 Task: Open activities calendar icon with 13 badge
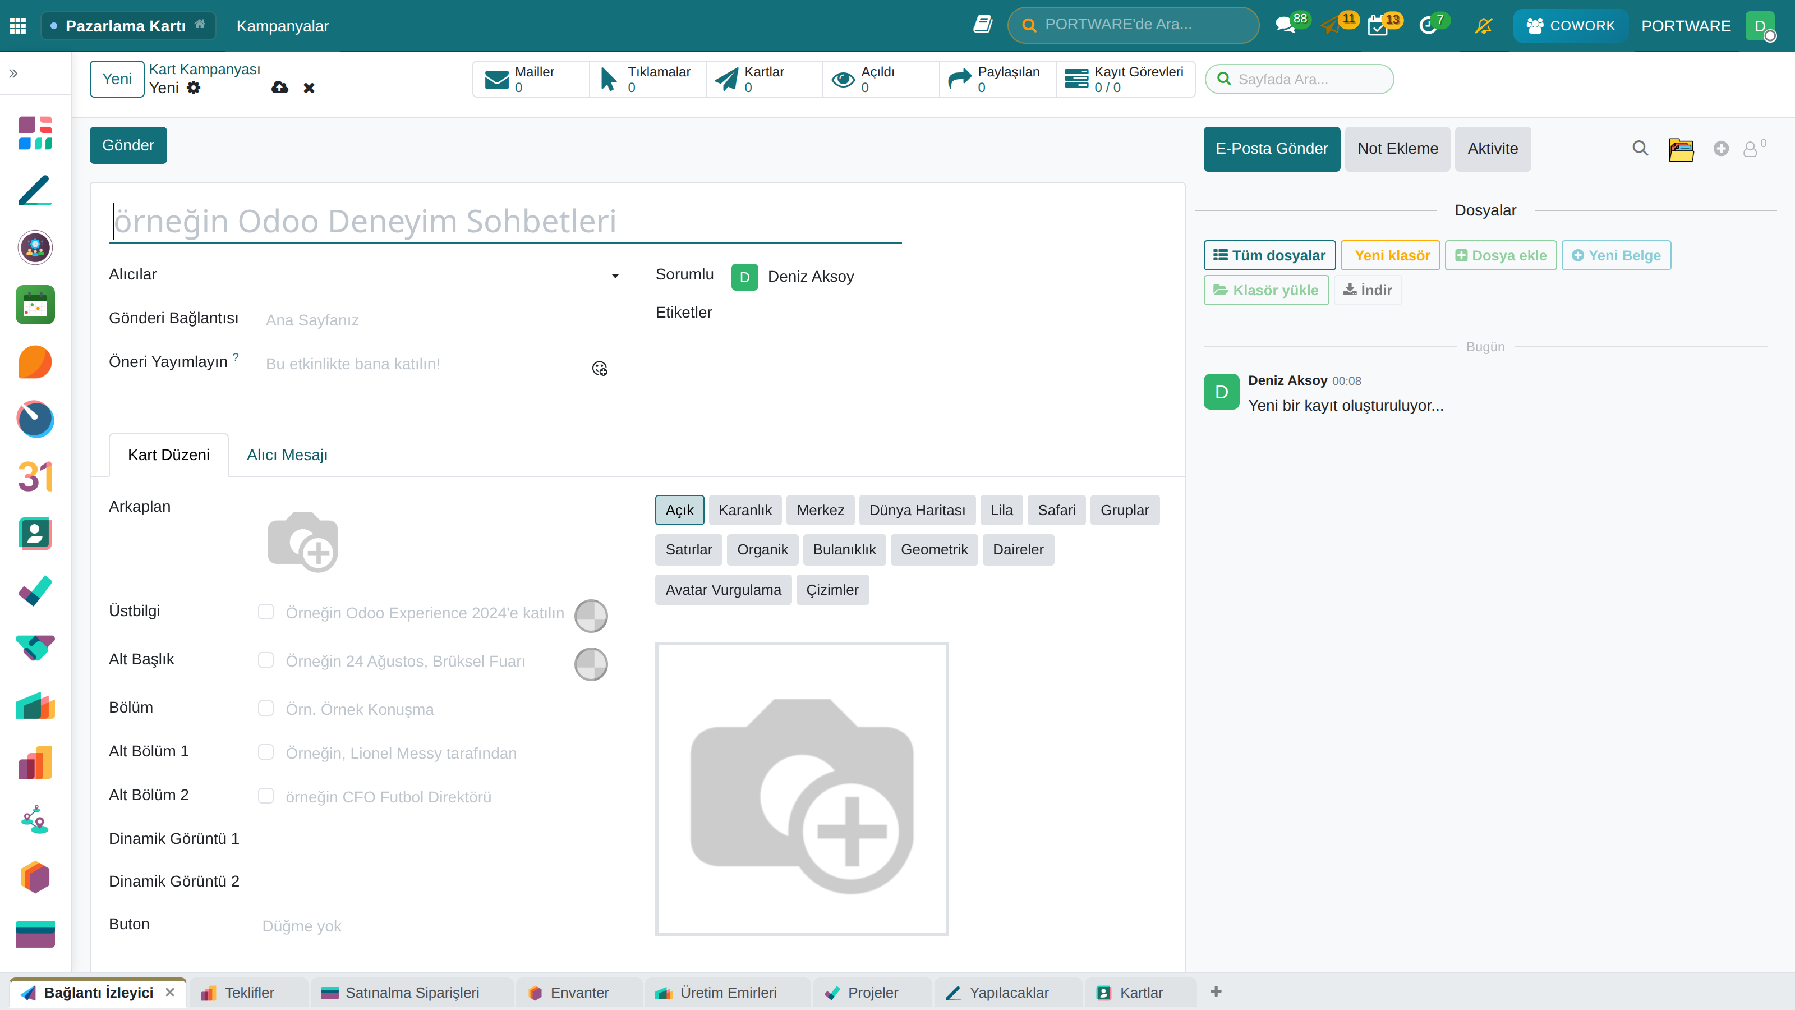pos(1378,26)
